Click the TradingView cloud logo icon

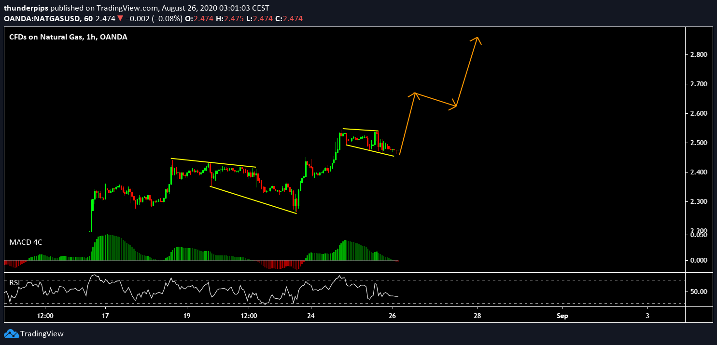tap(11, 333)
